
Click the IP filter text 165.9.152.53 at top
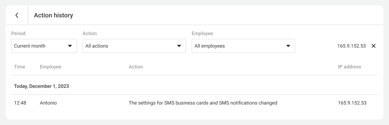pyautogui.click(x=351, y=46)
